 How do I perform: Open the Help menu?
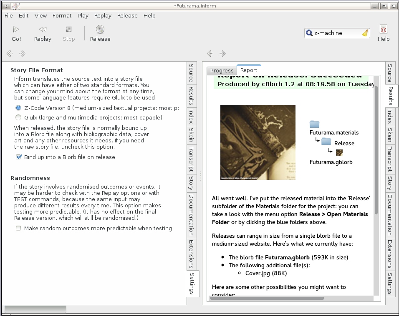coord(149,15)
